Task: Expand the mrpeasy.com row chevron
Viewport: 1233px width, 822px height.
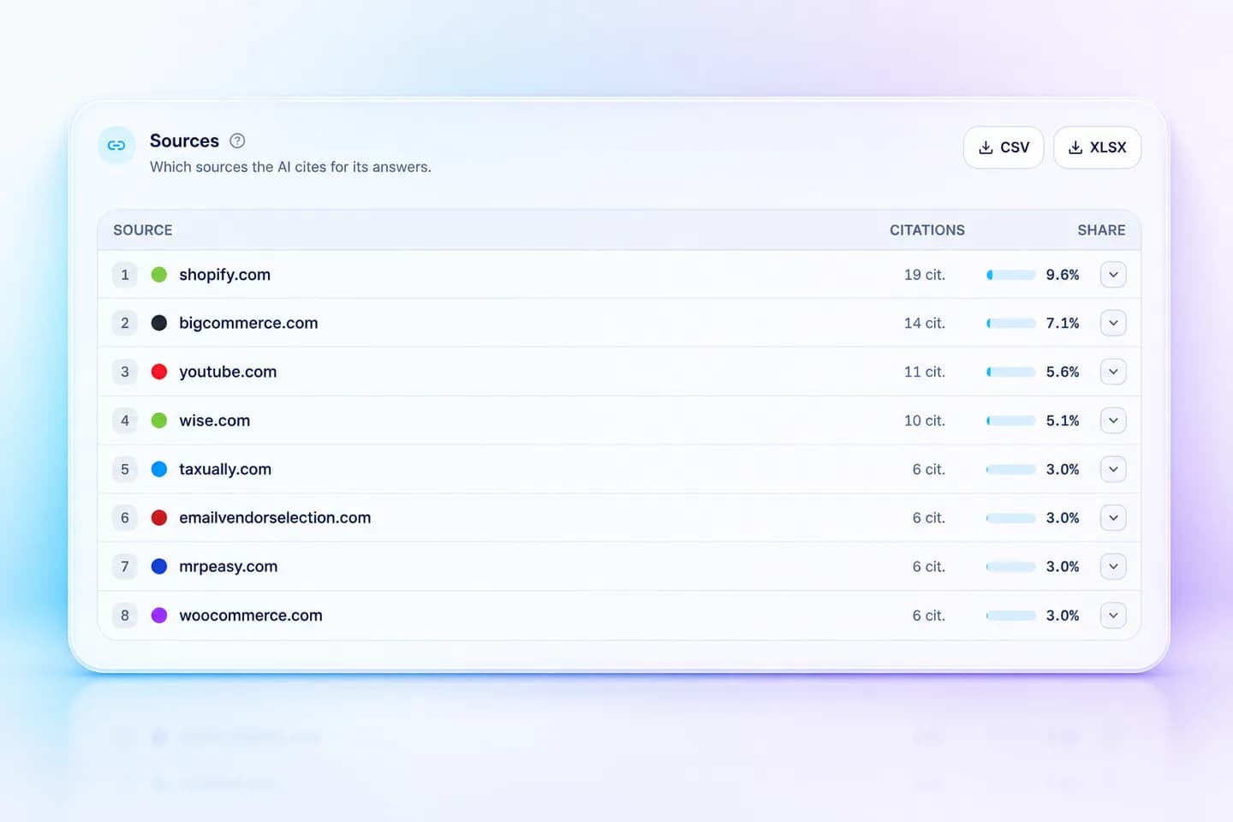Action: pyautogui.click(x=1113, y=566)
